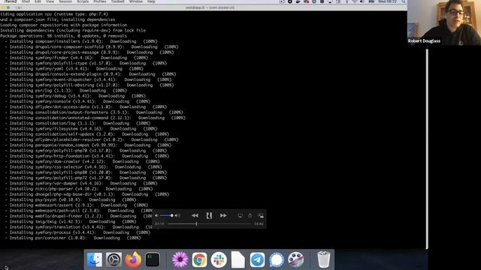Viewport: 481px width, 270px height.
Task: Open the purple flower app in dock
Action: (x=180, y=259)
